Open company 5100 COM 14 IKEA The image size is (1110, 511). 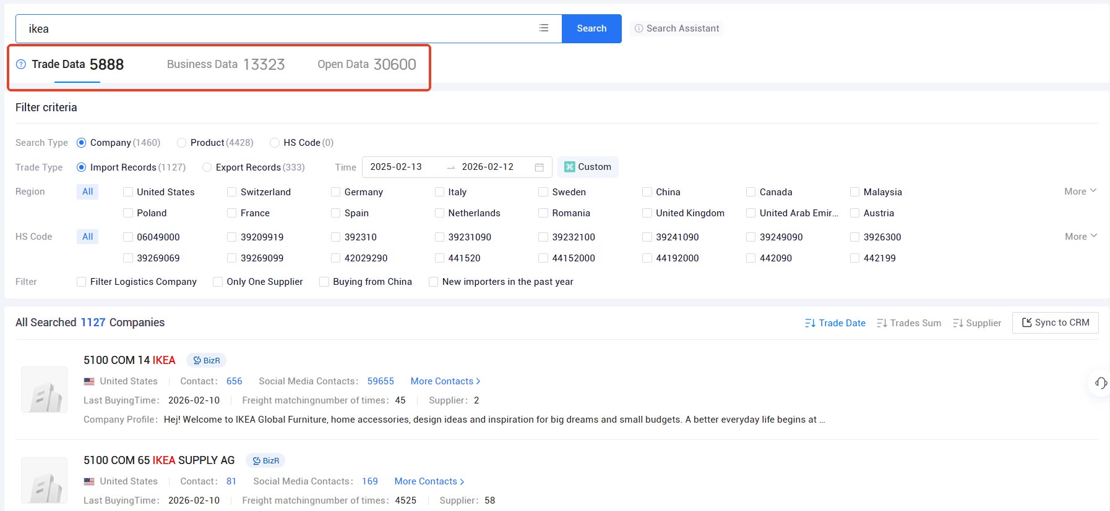129,360
